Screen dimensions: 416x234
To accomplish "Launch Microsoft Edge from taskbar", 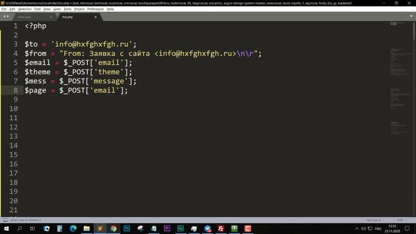I will 73,228.
